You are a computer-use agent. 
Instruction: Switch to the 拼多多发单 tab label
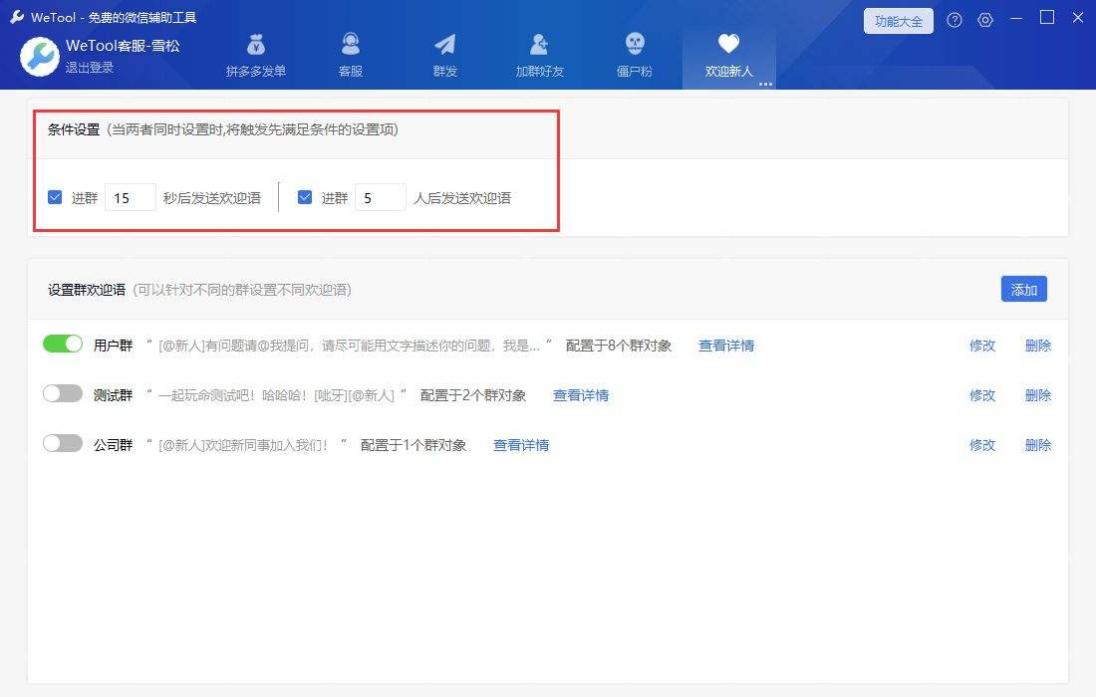(x=256, y=72)
